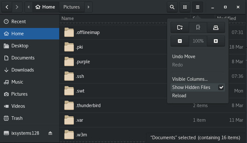Open Documents in the sidebar

[30, 58]
